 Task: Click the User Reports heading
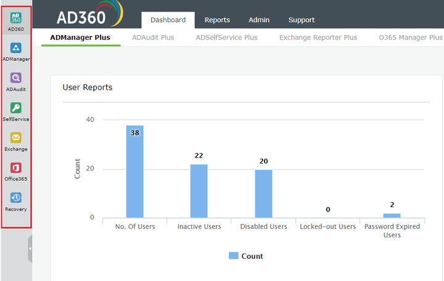[x=88, y=87]
